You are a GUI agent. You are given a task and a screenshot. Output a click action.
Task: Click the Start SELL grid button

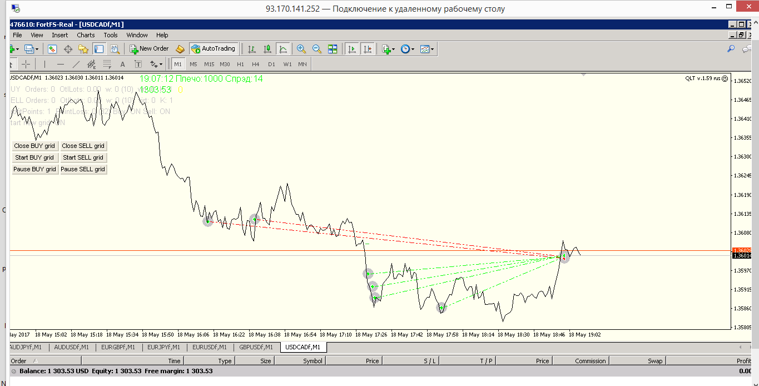tap(83, 157)
